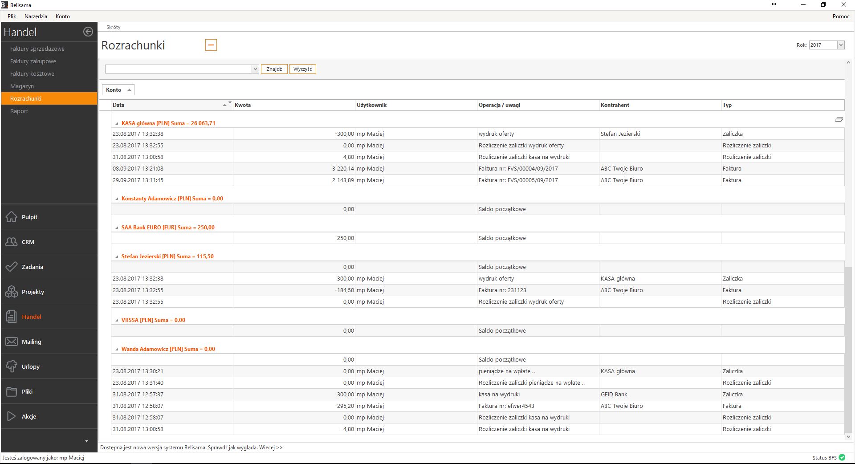Collapse the KASA główna group
Viewport: 855px width, 464px height.
(117, 123)
